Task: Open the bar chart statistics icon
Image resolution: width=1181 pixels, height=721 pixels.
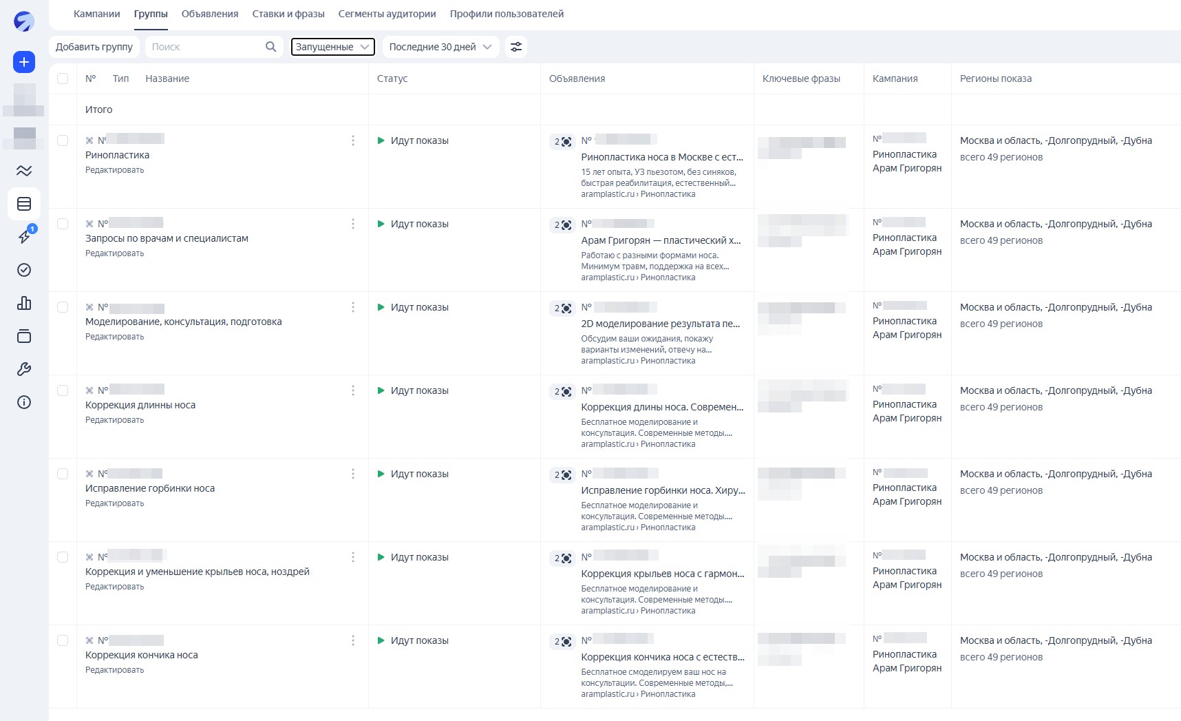Action: click(24, 303)
